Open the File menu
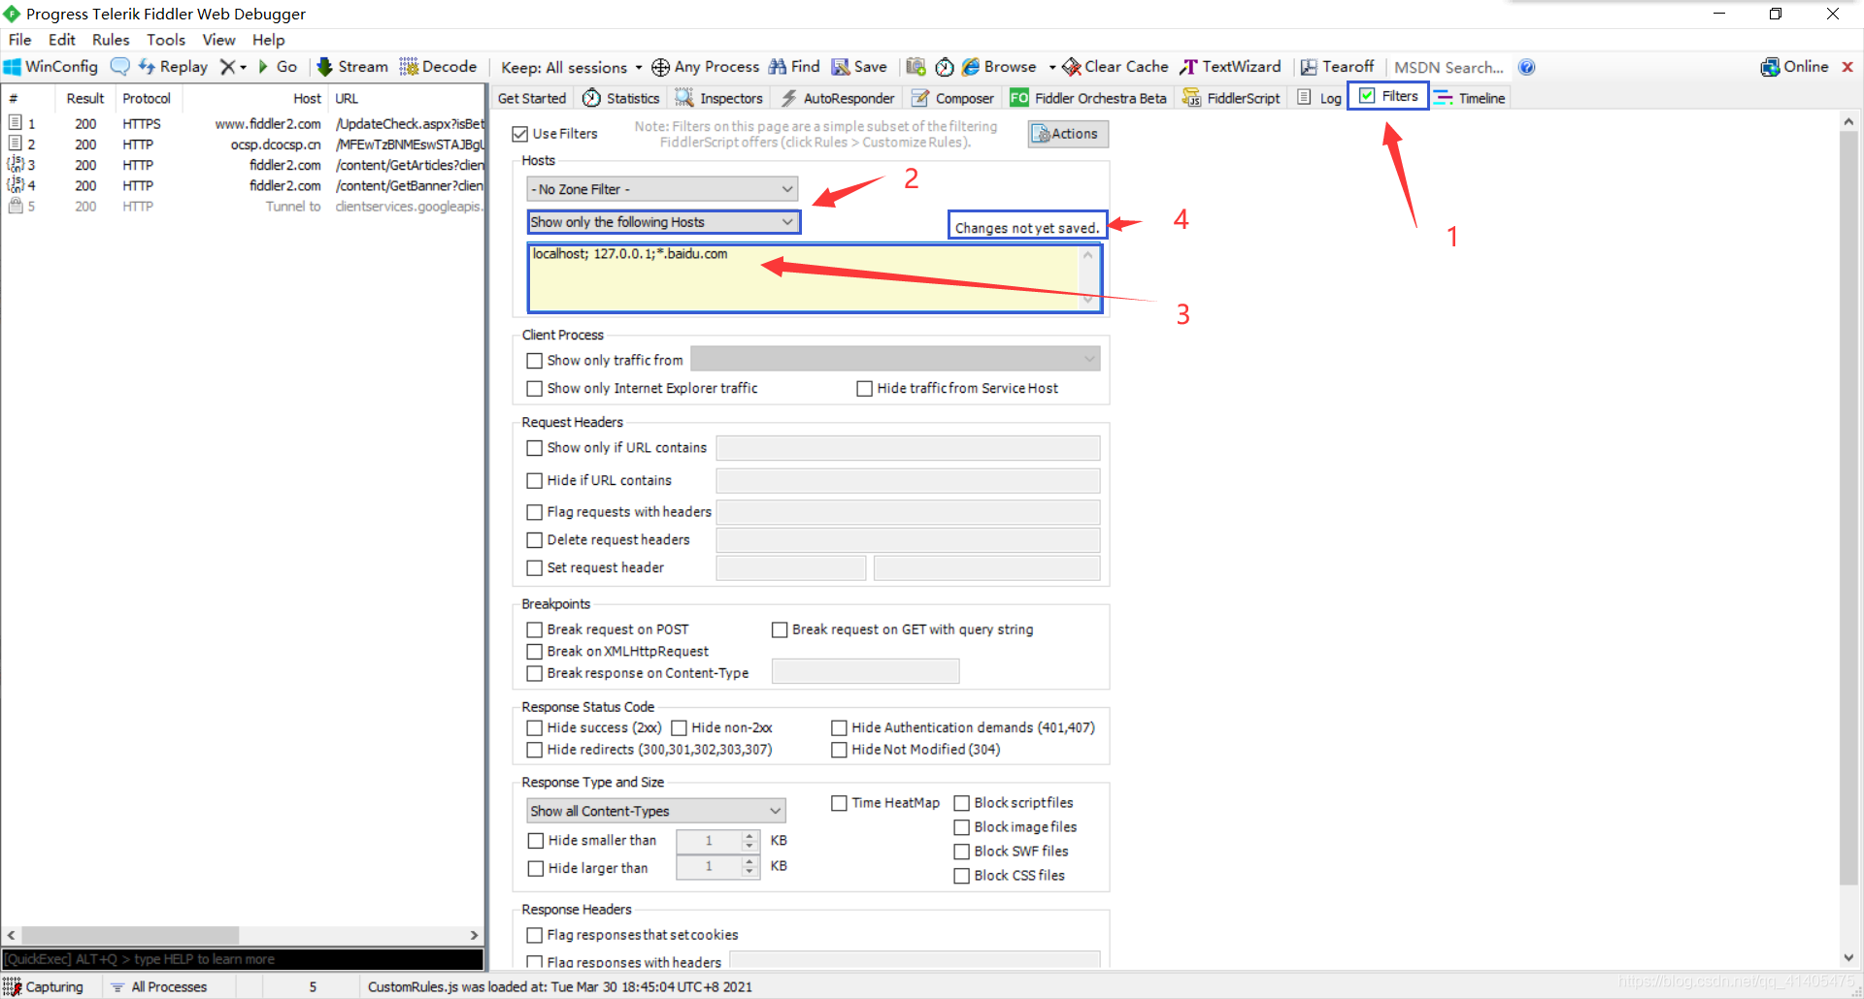This screenshot has width=1864, height=999. coord(19,40)
